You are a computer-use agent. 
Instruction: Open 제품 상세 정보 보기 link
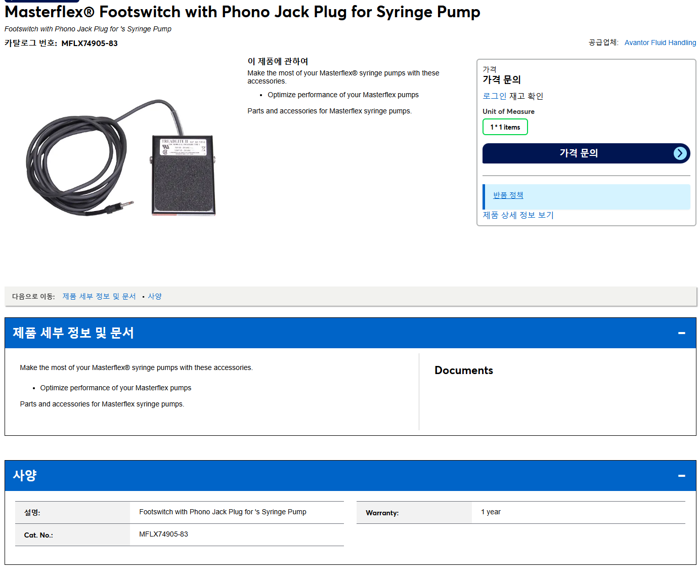[x=518, y=215]
